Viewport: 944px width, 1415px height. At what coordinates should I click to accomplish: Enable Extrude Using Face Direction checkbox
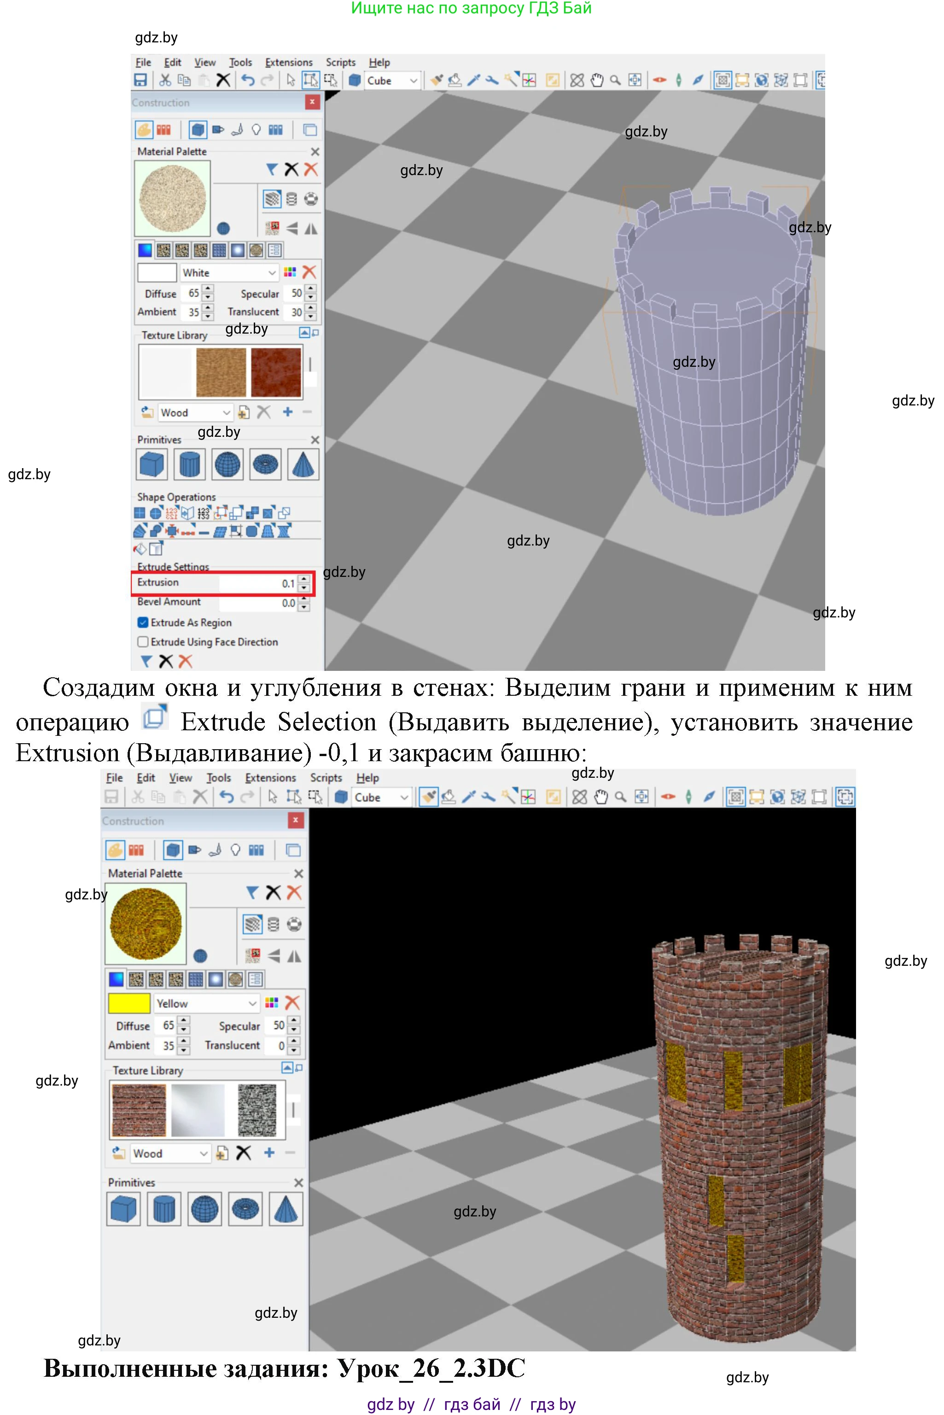tap(143, 641)
